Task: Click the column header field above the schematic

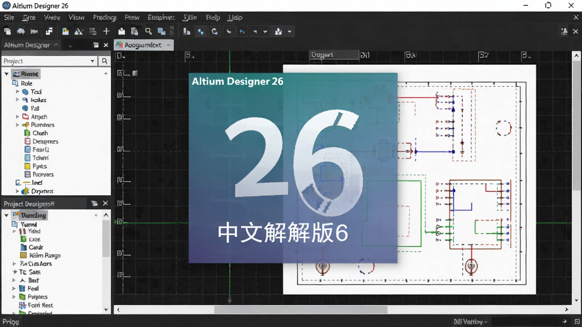Action: point(334,55)
